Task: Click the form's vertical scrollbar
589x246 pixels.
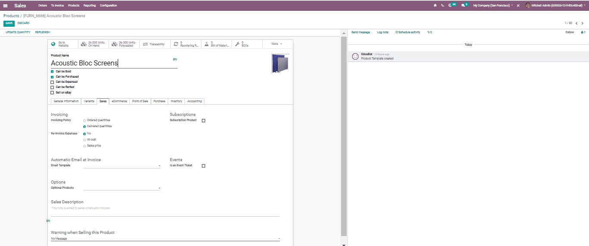Action: point(344,129)
